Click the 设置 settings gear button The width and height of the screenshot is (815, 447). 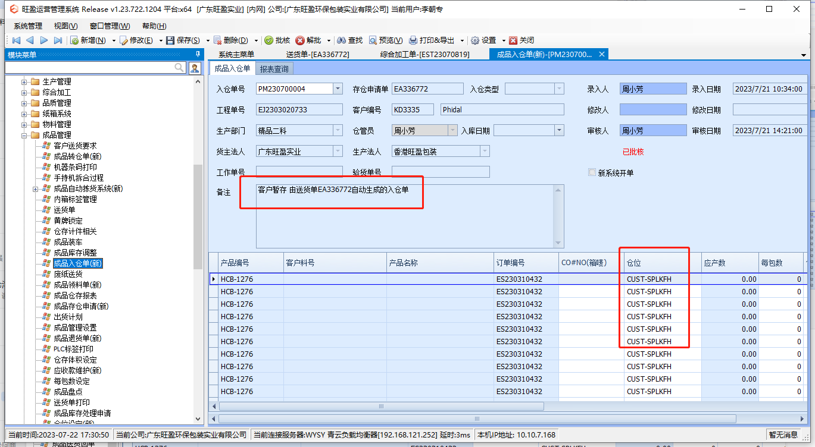coord(483,40)
